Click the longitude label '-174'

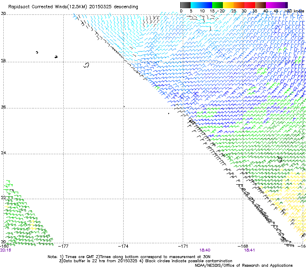123,246
